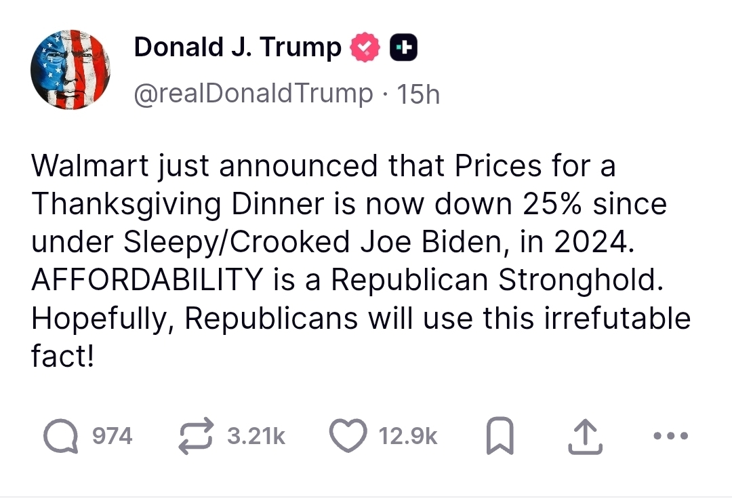Click the red verified checkmark badge
This screenshot has width=732, height=499.
364,47
